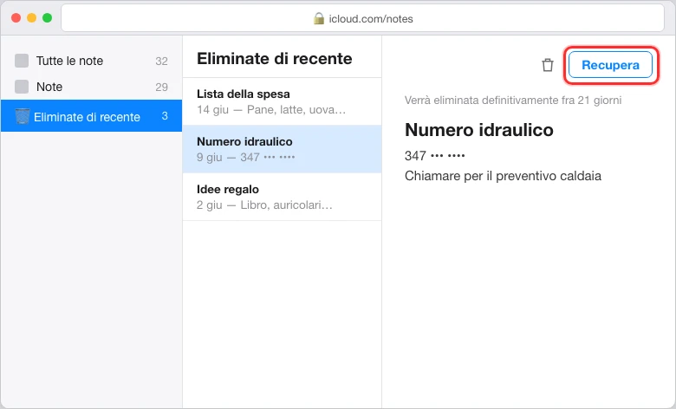Minimize the window with the yellow button

tap(31, 17)
